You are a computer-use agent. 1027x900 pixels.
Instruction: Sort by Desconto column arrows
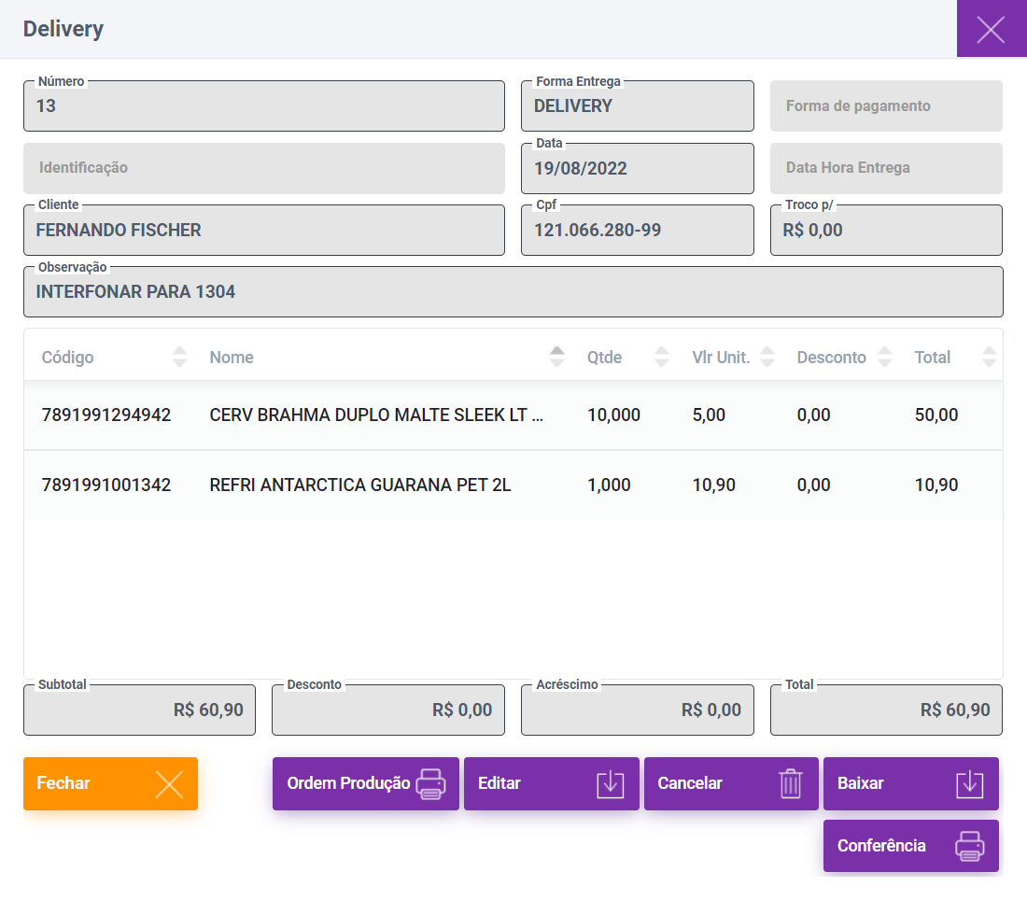(884, 357)
